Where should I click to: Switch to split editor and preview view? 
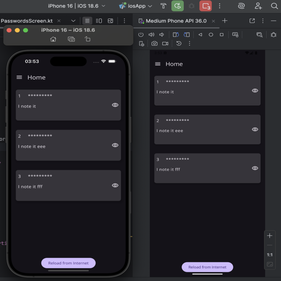tap(99, 21)
